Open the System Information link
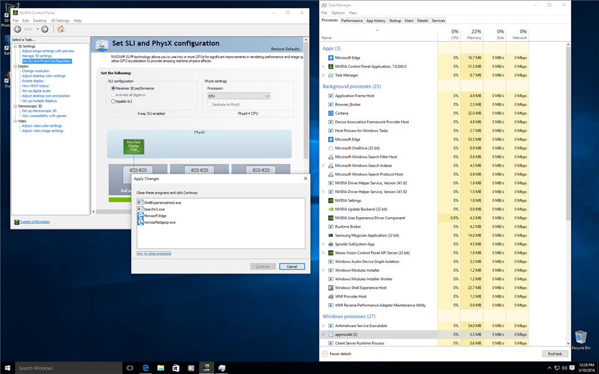The height and width of the screenshot is (374, 599). pyautogui.click(x=35, y=221)
